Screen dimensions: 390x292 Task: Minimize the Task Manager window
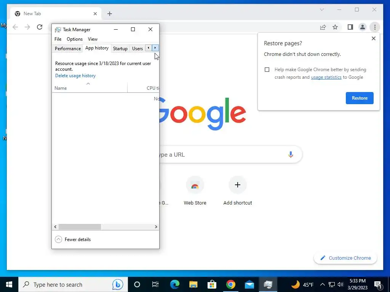[116, 29]
